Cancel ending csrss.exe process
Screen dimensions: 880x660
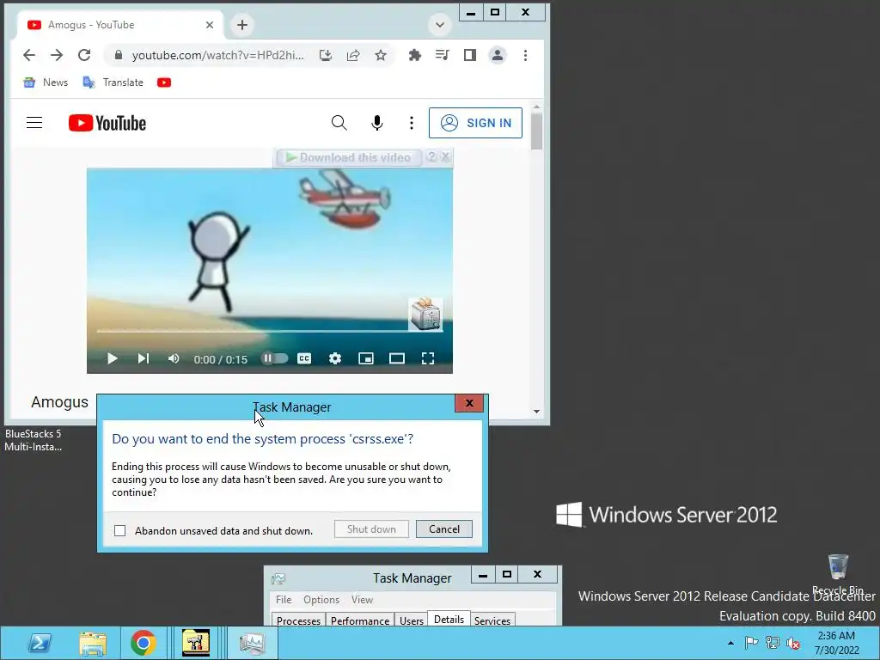[x=444, y=529]
